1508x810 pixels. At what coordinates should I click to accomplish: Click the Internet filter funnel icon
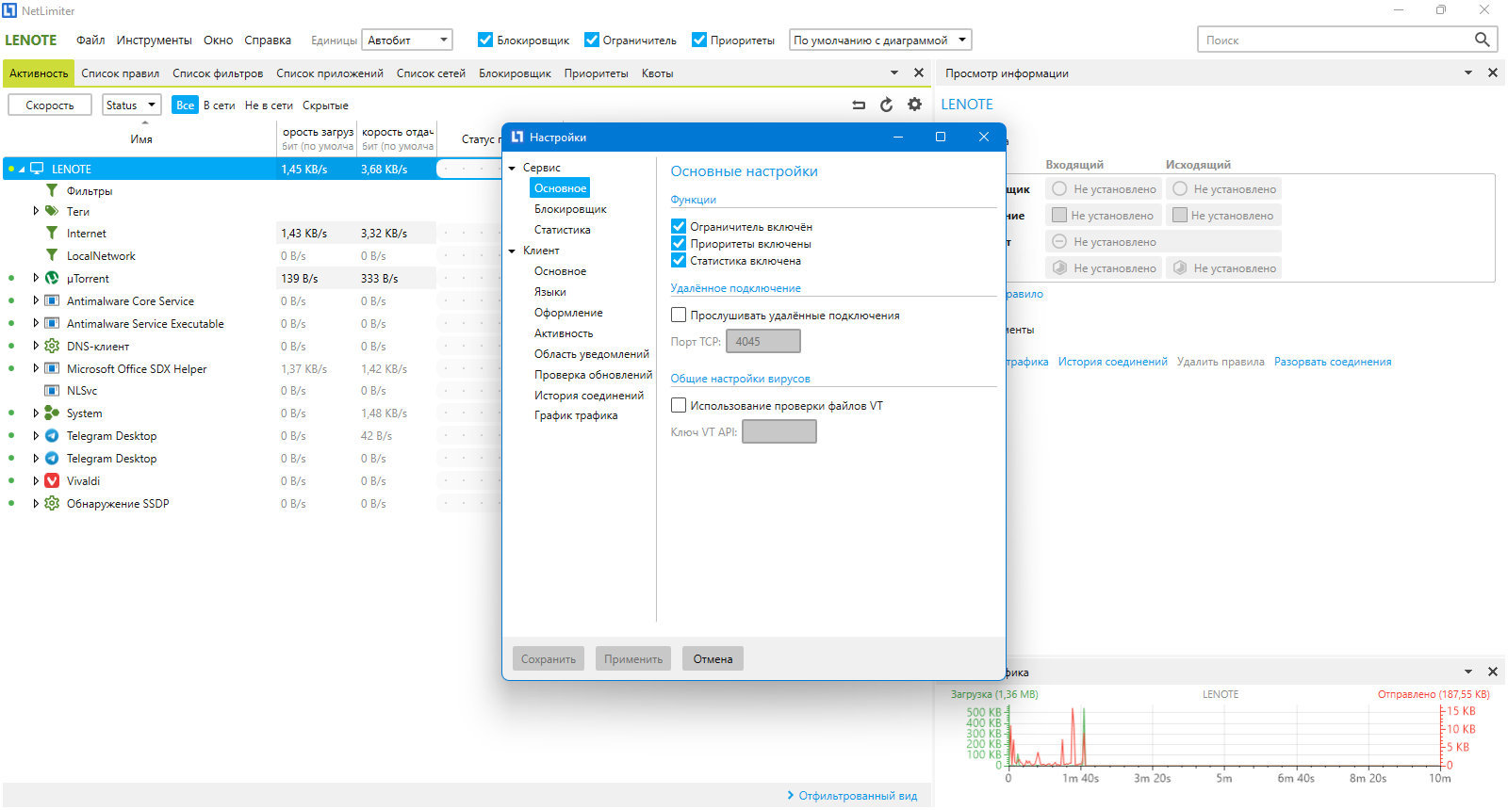point(52,233)
